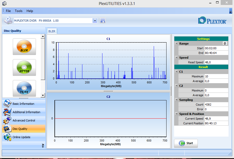This screenshot has width=234, height=159.
Task: Open the drive selection dropdown
Action: click(95, 21)
